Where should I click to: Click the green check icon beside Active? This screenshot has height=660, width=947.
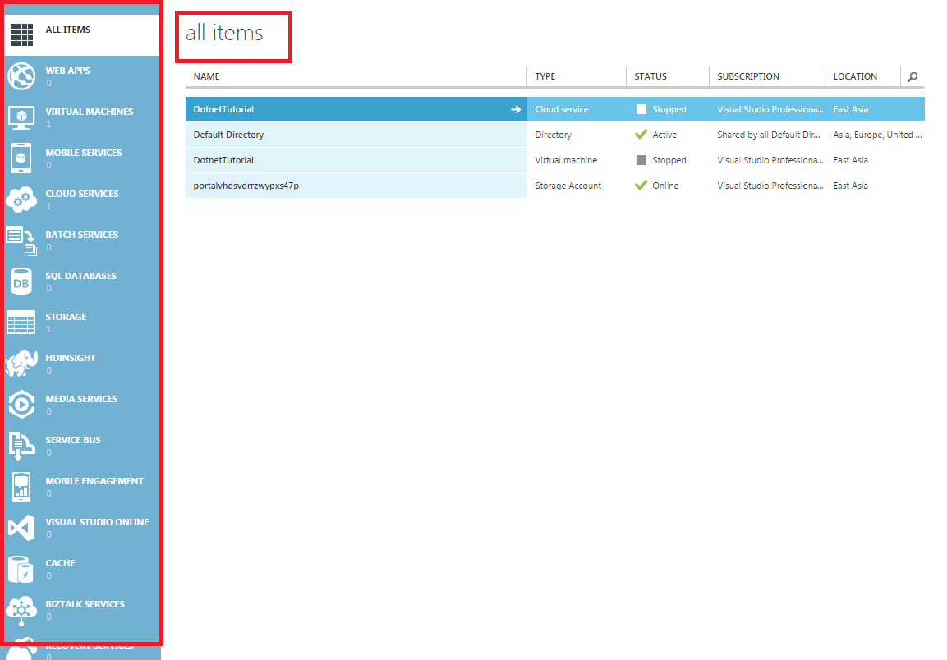point(641,134)
